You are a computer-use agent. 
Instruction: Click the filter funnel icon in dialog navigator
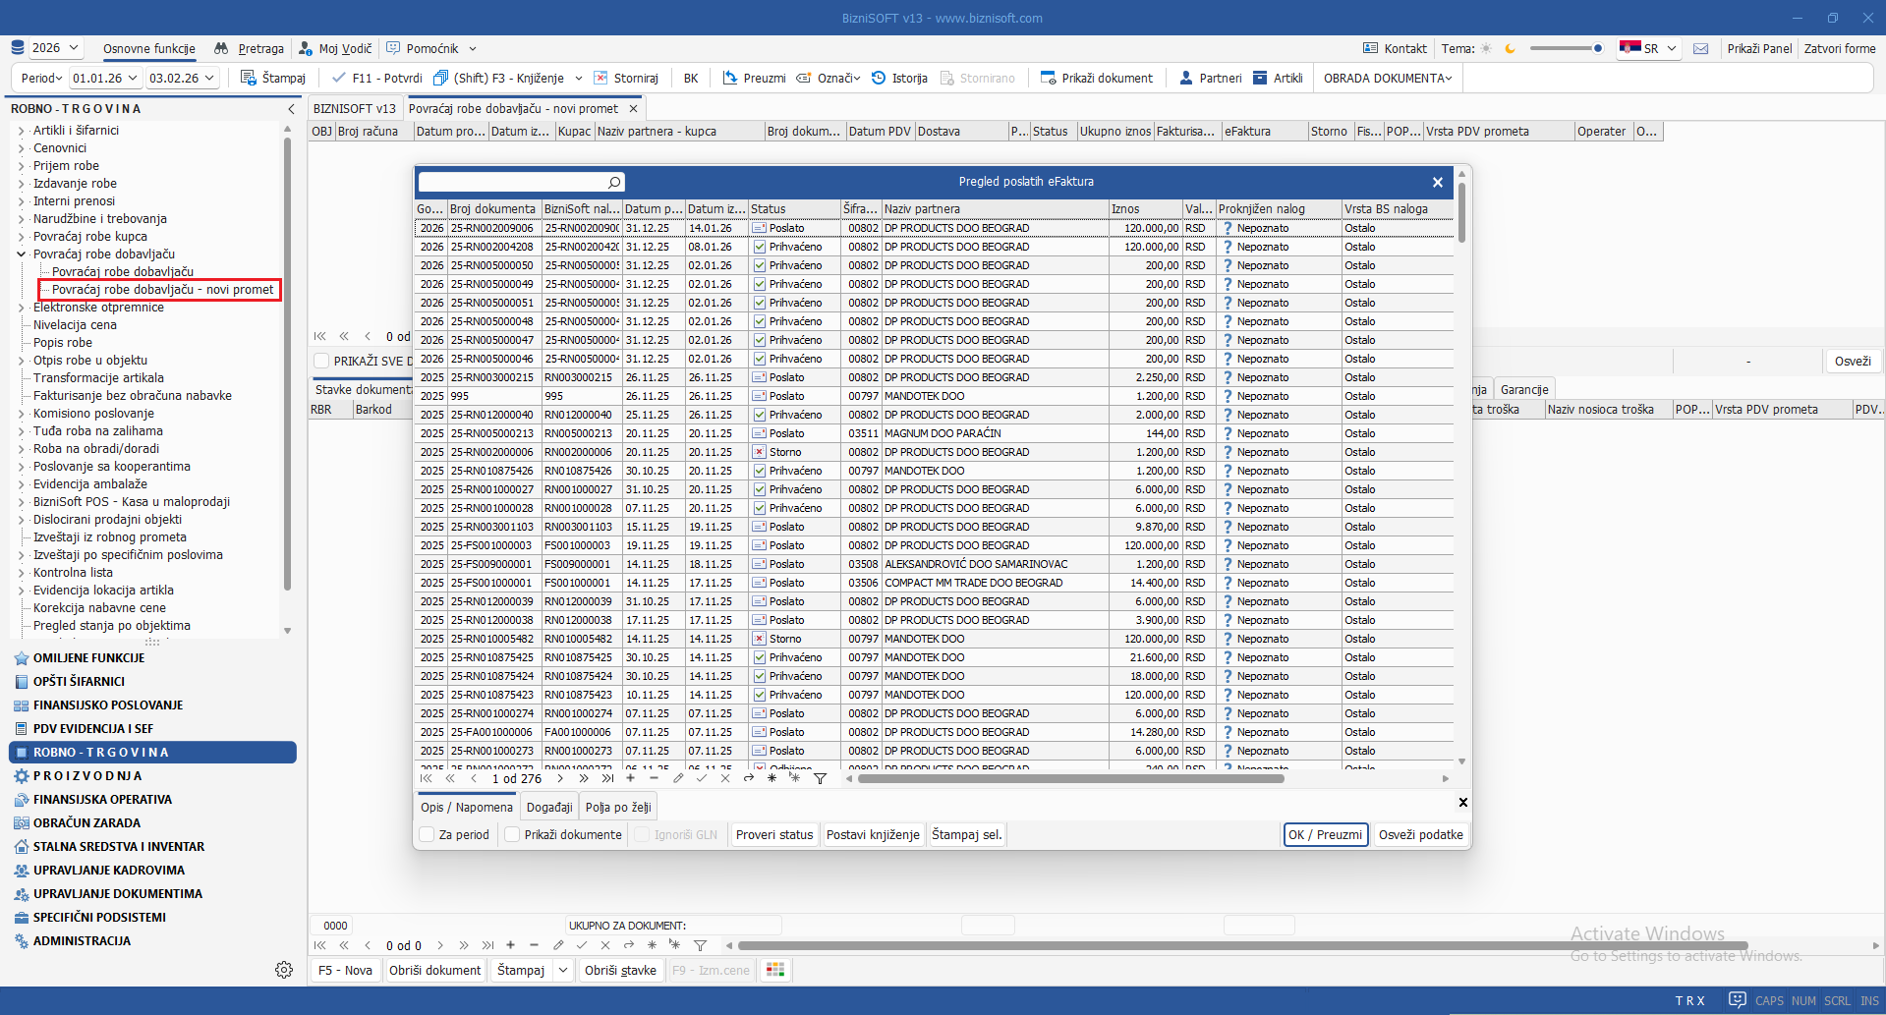(821, 778)
